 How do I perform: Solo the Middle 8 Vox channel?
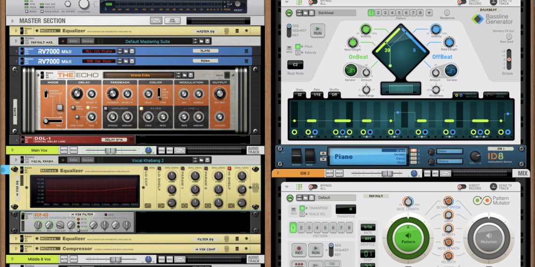[74, 259]
